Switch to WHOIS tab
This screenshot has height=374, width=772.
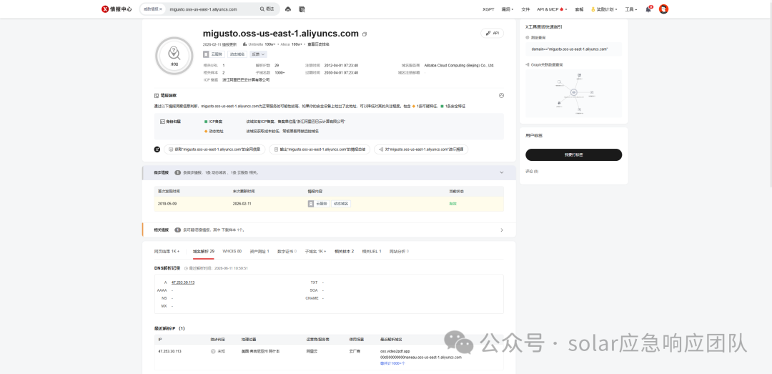point(232,251)
